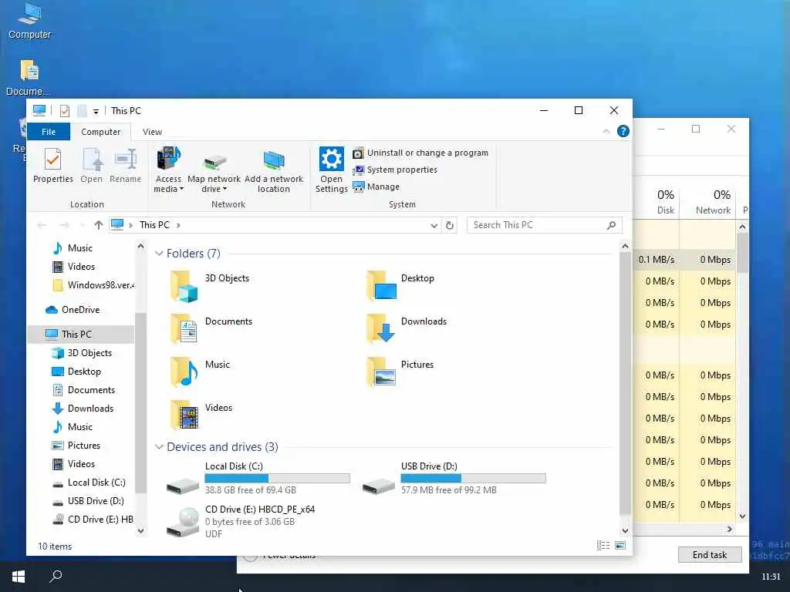Click the Local Disk (C:) usage bar
The height and width of the screenshot is (592, 790).
point(277,478)
